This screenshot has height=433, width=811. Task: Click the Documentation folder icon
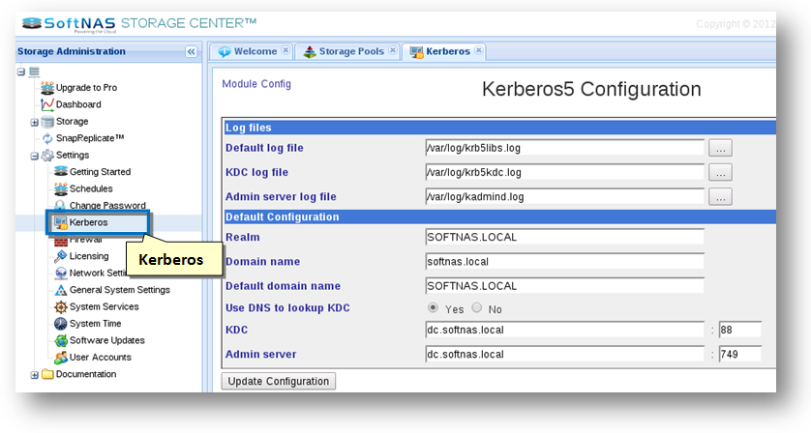click(47, 374)
